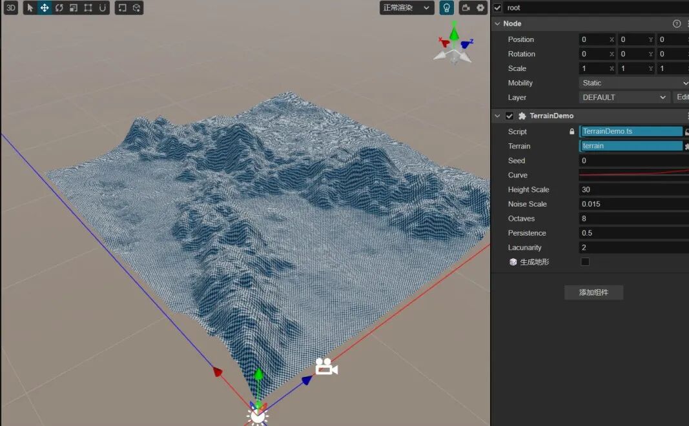
Task: Toggle scene lighting bulb icon
Action: tap(446, 8)
